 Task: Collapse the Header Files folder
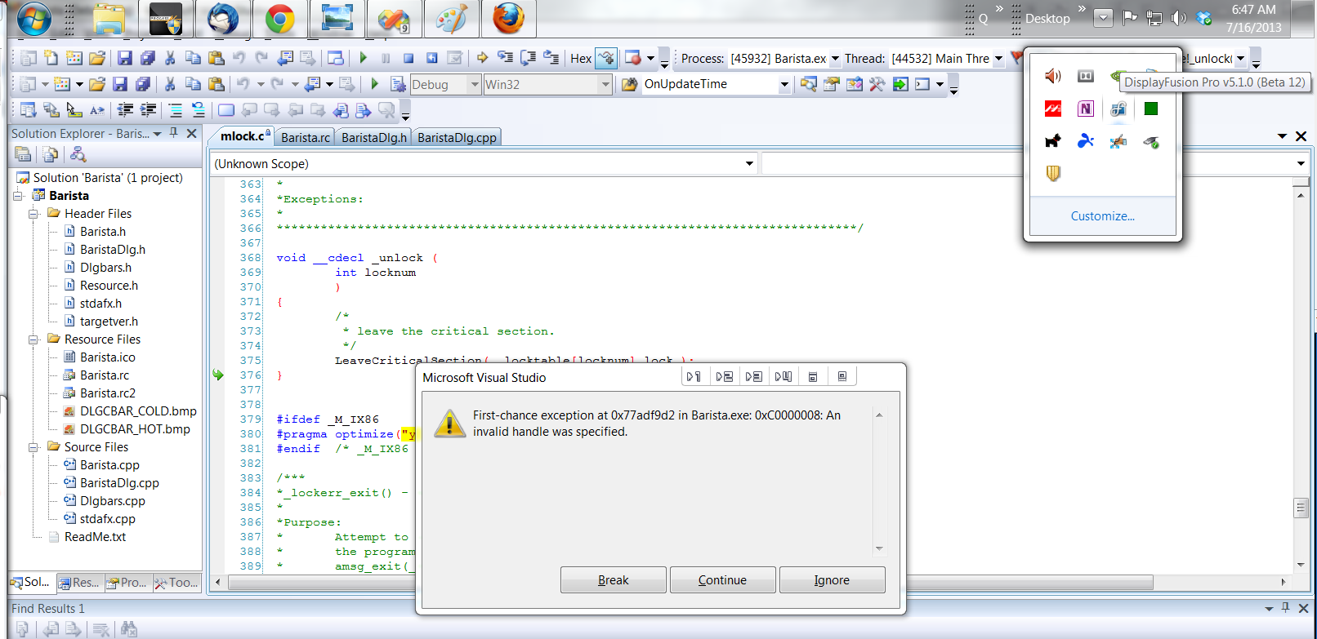[x=33, y=214]
